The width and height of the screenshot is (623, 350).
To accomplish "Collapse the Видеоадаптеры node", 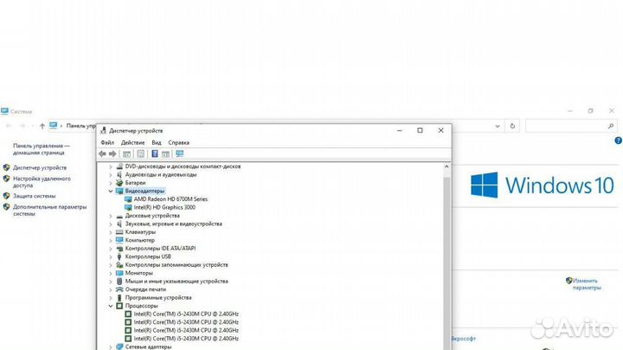I will (x=111, y=191).
